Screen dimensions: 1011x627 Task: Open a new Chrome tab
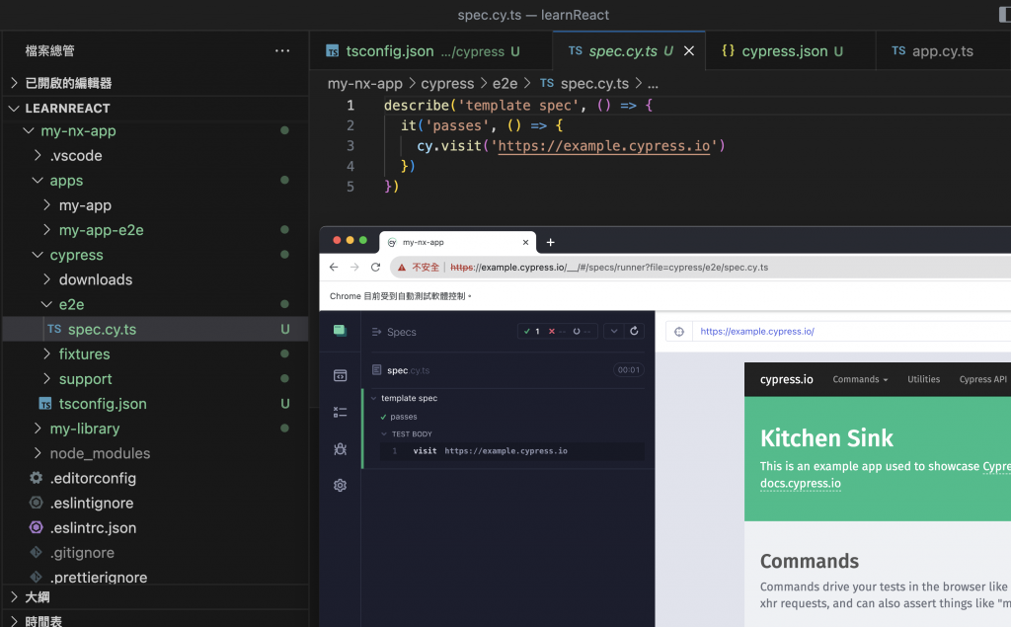click(550, 243)
